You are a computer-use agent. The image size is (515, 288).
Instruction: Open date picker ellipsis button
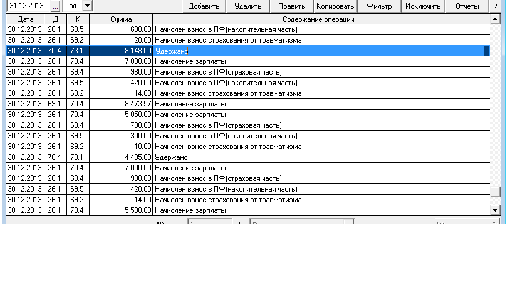[55, 6]
